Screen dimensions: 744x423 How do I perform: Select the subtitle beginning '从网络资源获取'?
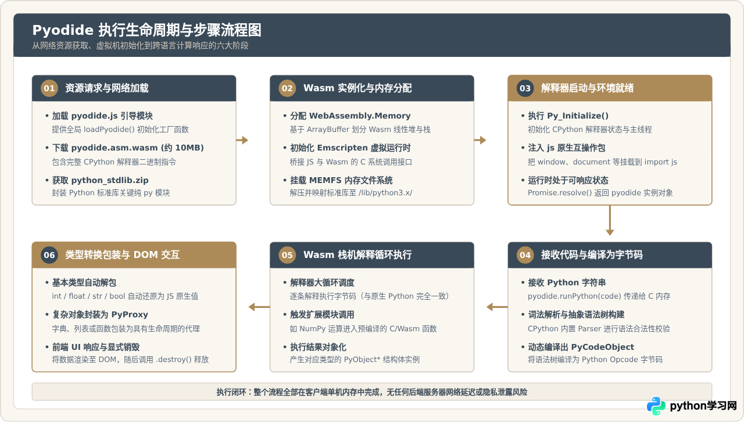tap(140, 45)
